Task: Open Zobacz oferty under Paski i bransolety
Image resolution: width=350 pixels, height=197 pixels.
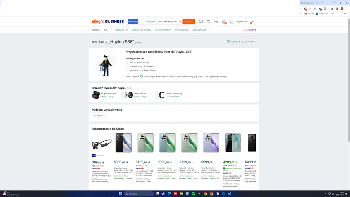Action: click(x=173, y=96)
